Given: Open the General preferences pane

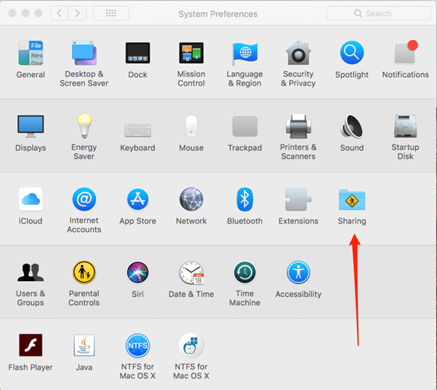Looking at the screenshot, I should coord(30,53).
